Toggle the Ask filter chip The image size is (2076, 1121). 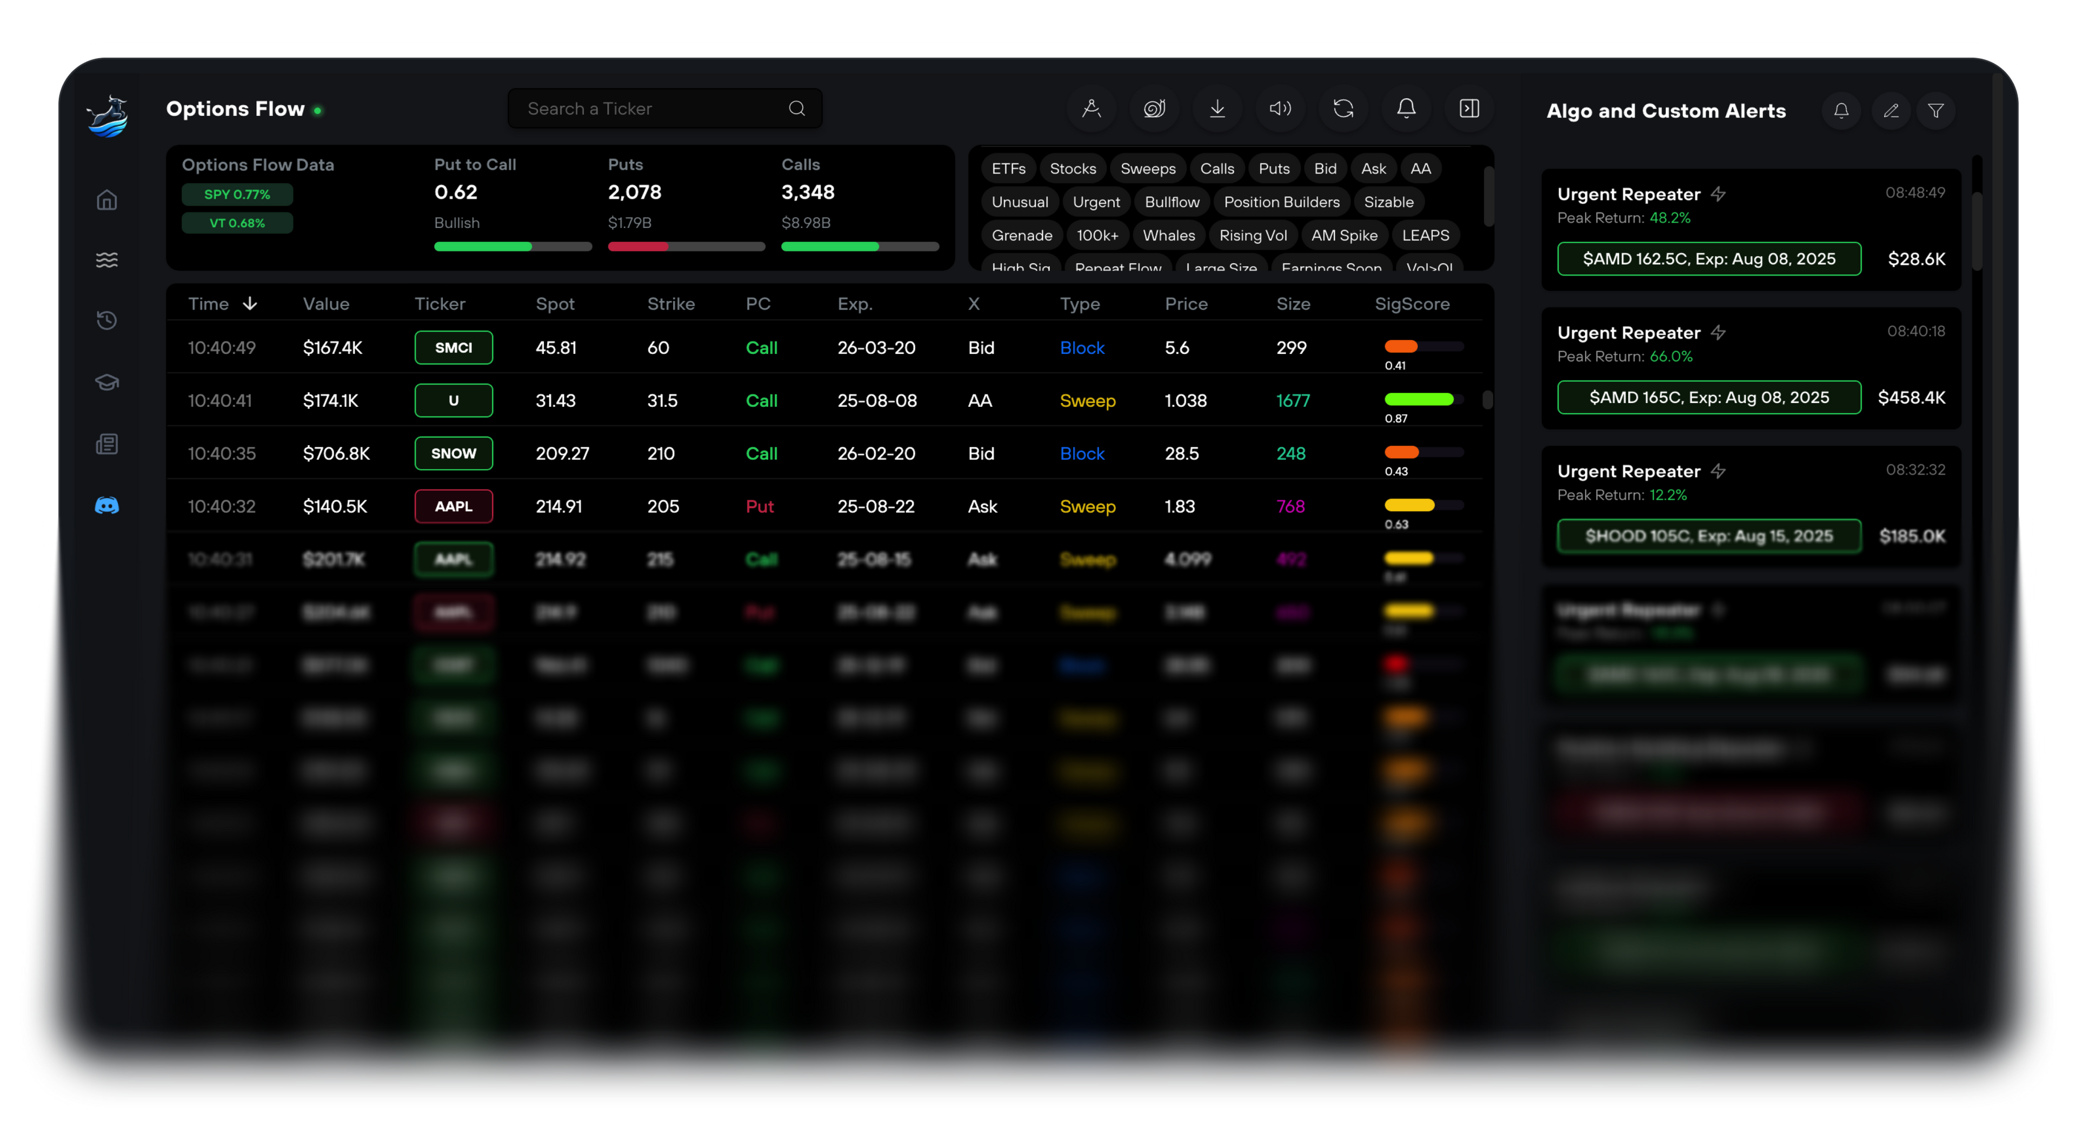[1373, 169]
